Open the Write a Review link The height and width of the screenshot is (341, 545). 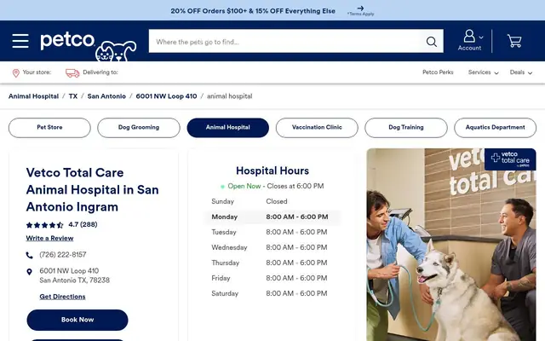tap(49, 239)
